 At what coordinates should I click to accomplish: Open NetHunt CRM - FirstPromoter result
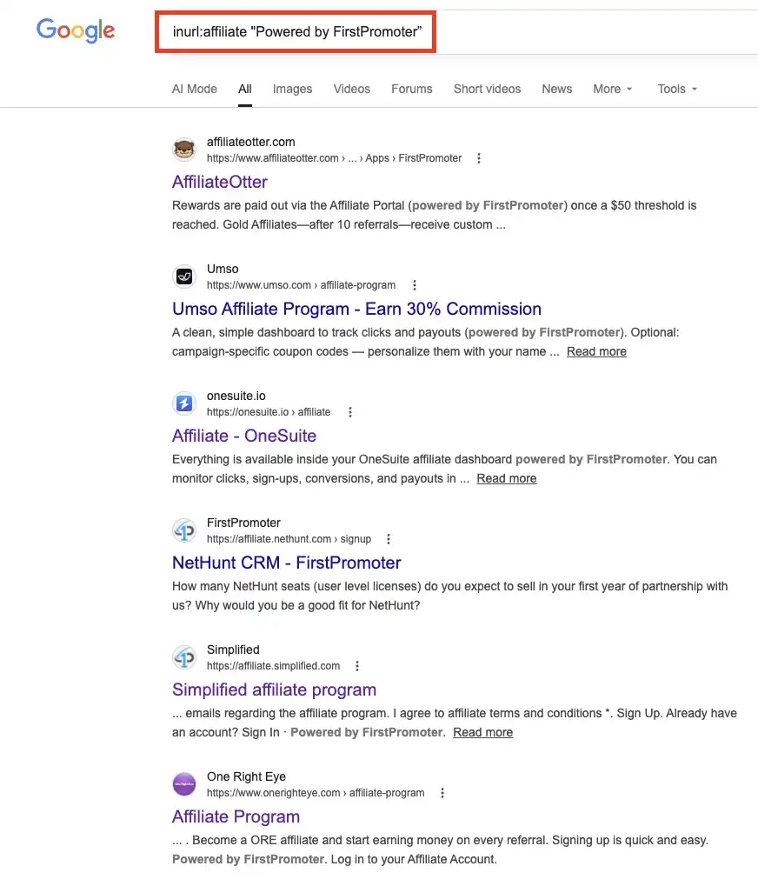click(x=286, y=563)
